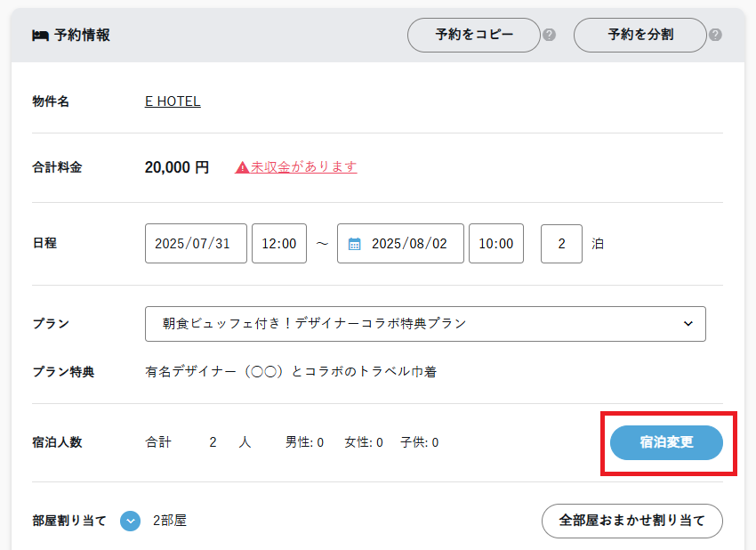756x550 pixels.
Task: Click the red warning triangle icon
Action: click(241, 167)
